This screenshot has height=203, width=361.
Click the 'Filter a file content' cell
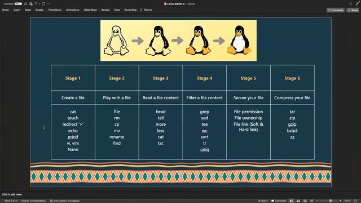pos(204,98)
